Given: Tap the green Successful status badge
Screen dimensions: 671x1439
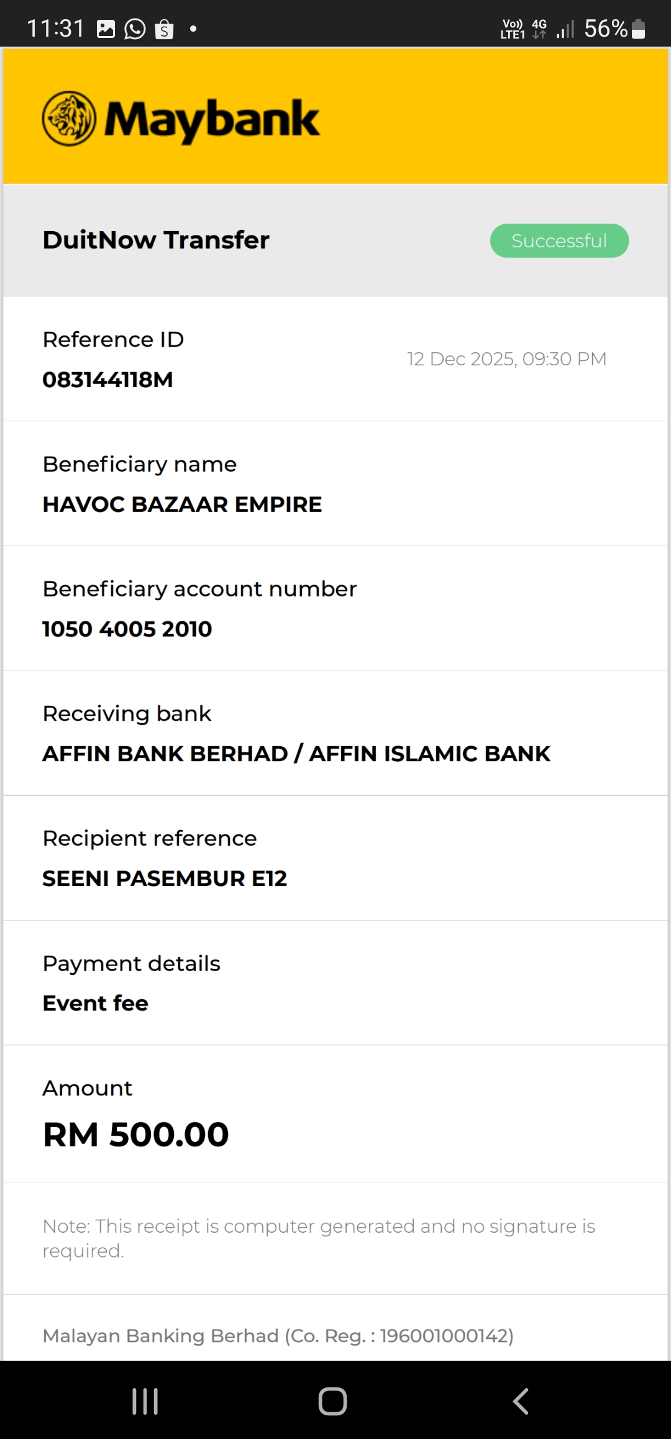Looking at the screenshot, I should 559,240.
